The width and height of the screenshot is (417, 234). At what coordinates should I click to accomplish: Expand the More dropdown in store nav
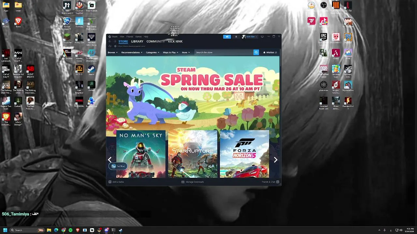pyautogui.click(x=186, y=52)
